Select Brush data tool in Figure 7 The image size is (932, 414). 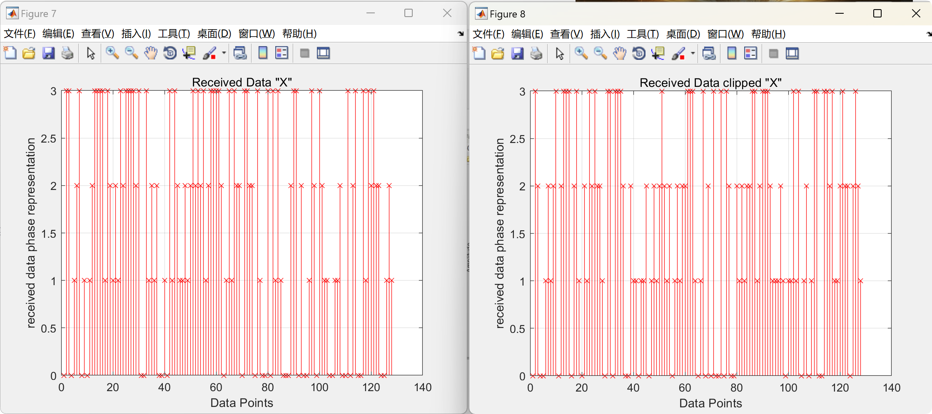pyautogui.click(x=209, y=53)
